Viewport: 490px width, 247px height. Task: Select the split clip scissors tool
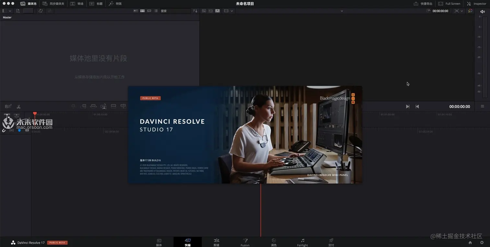(x=18, y=106)
